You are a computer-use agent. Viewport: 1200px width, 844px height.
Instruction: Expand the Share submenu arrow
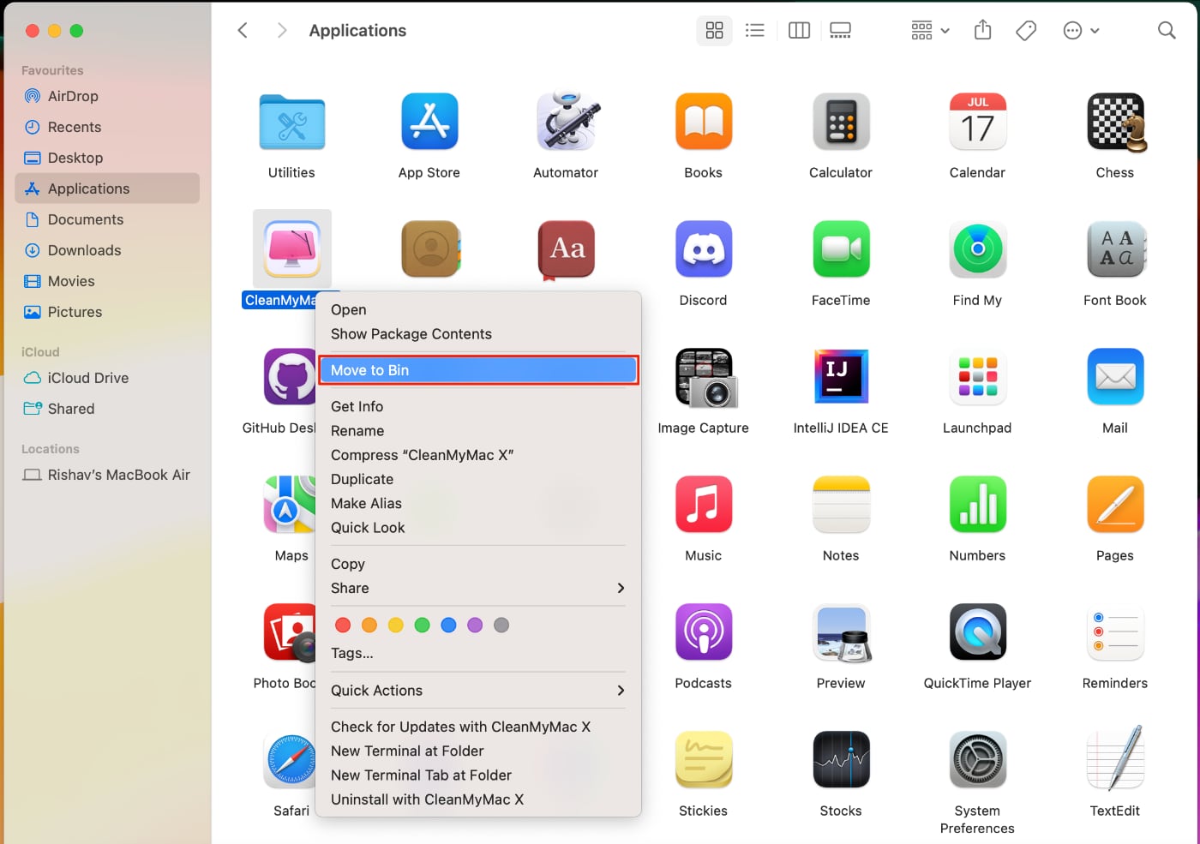click(x=621, y=588)
